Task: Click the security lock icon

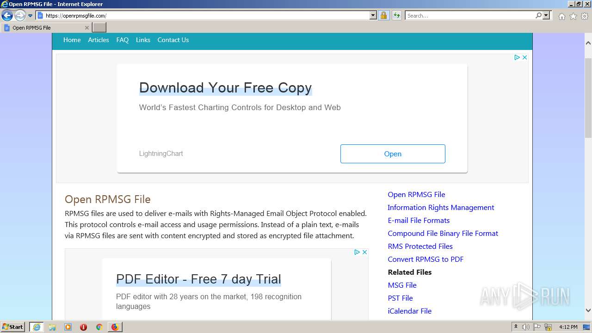Action: point(383,16)
